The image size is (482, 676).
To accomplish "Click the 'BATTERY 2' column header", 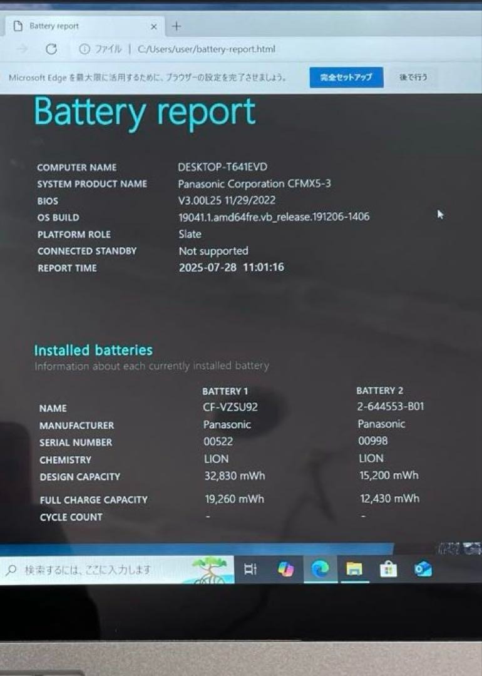I will click(x=379, y=391).
